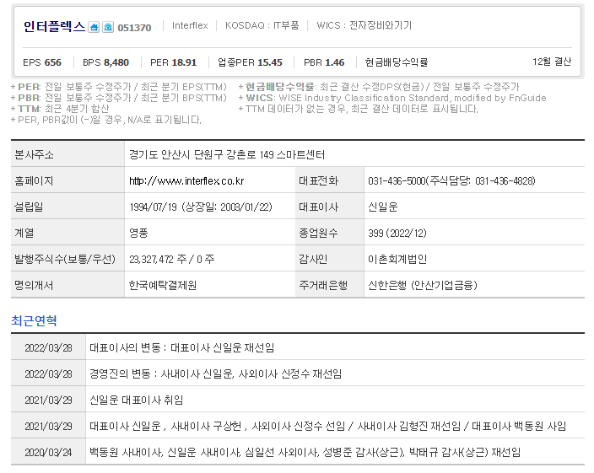594x473 pixels.
Task: Click the 감사인 value 이촌회계법인
Action: (x=397, y=259)
